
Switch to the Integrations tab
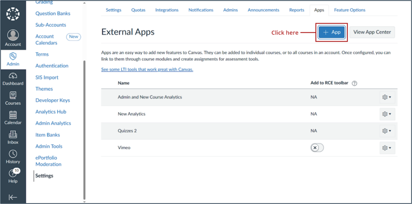(167, 10)
